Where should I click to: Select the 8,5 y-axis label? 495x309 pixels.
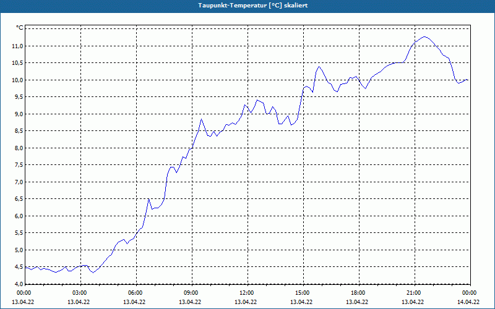click(19, 131)
